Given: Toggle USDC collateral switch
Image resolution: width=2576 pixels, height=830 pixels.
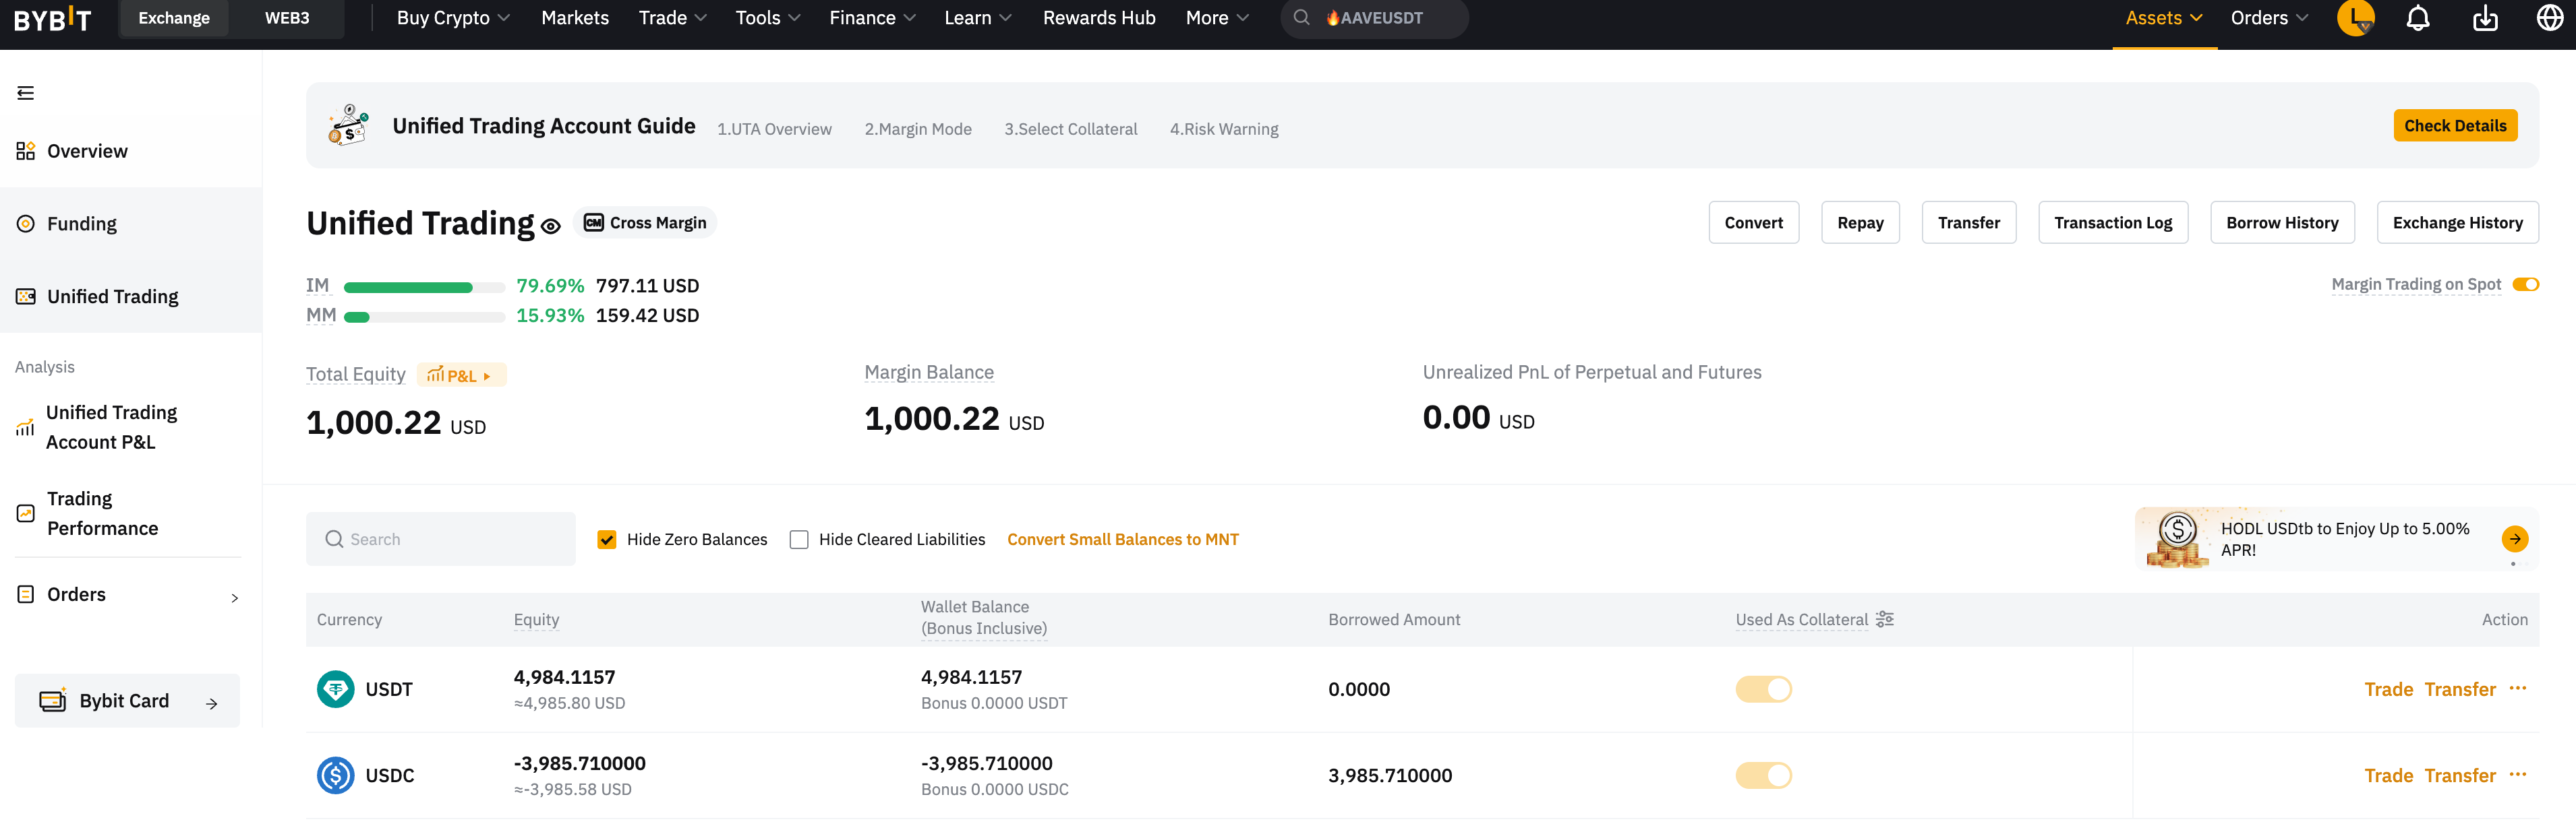Looking at the screenshot, I should tap(1764, 775).
